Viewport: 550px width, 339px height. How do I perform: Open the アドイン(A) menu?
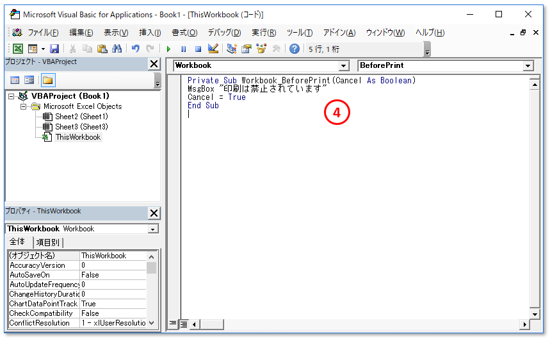(339, 33)
